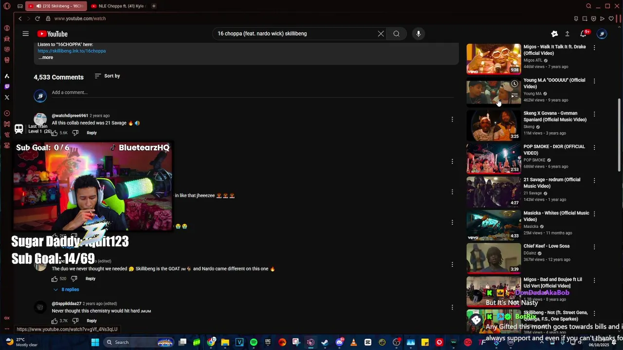Click the flower-shaped icon left of upload
The width and height of the screenshot is (623, 350).
pyautogui.click(x=554, y=34)
